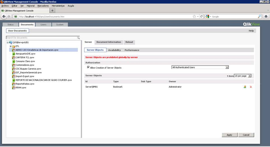Delete the Server\BM01 bookmark with red X

point(251,87)
